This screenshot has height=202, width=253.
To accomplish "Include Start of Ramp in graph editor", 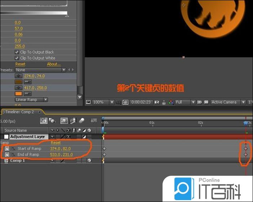I will point(13,148).
